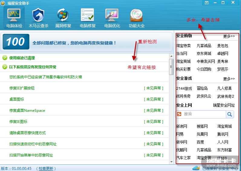The image size is (241, 171).
Task: Open 搜狐网 link
Action: point(202,127)
